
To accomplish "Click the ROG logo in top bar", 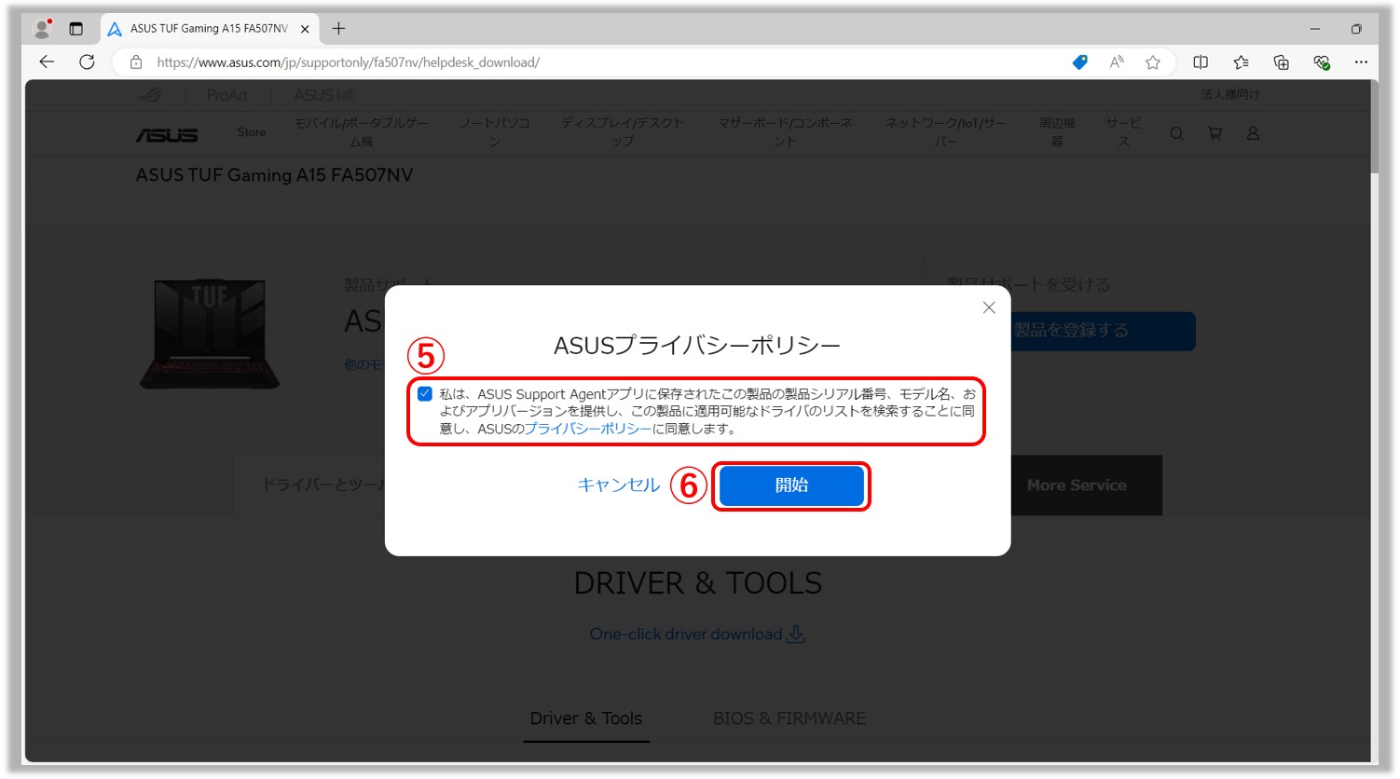I will (x=149, y=95).
